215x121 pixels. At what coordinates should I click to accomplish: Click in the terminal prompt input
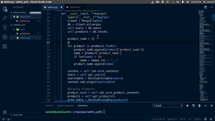[x=104, y=112]
